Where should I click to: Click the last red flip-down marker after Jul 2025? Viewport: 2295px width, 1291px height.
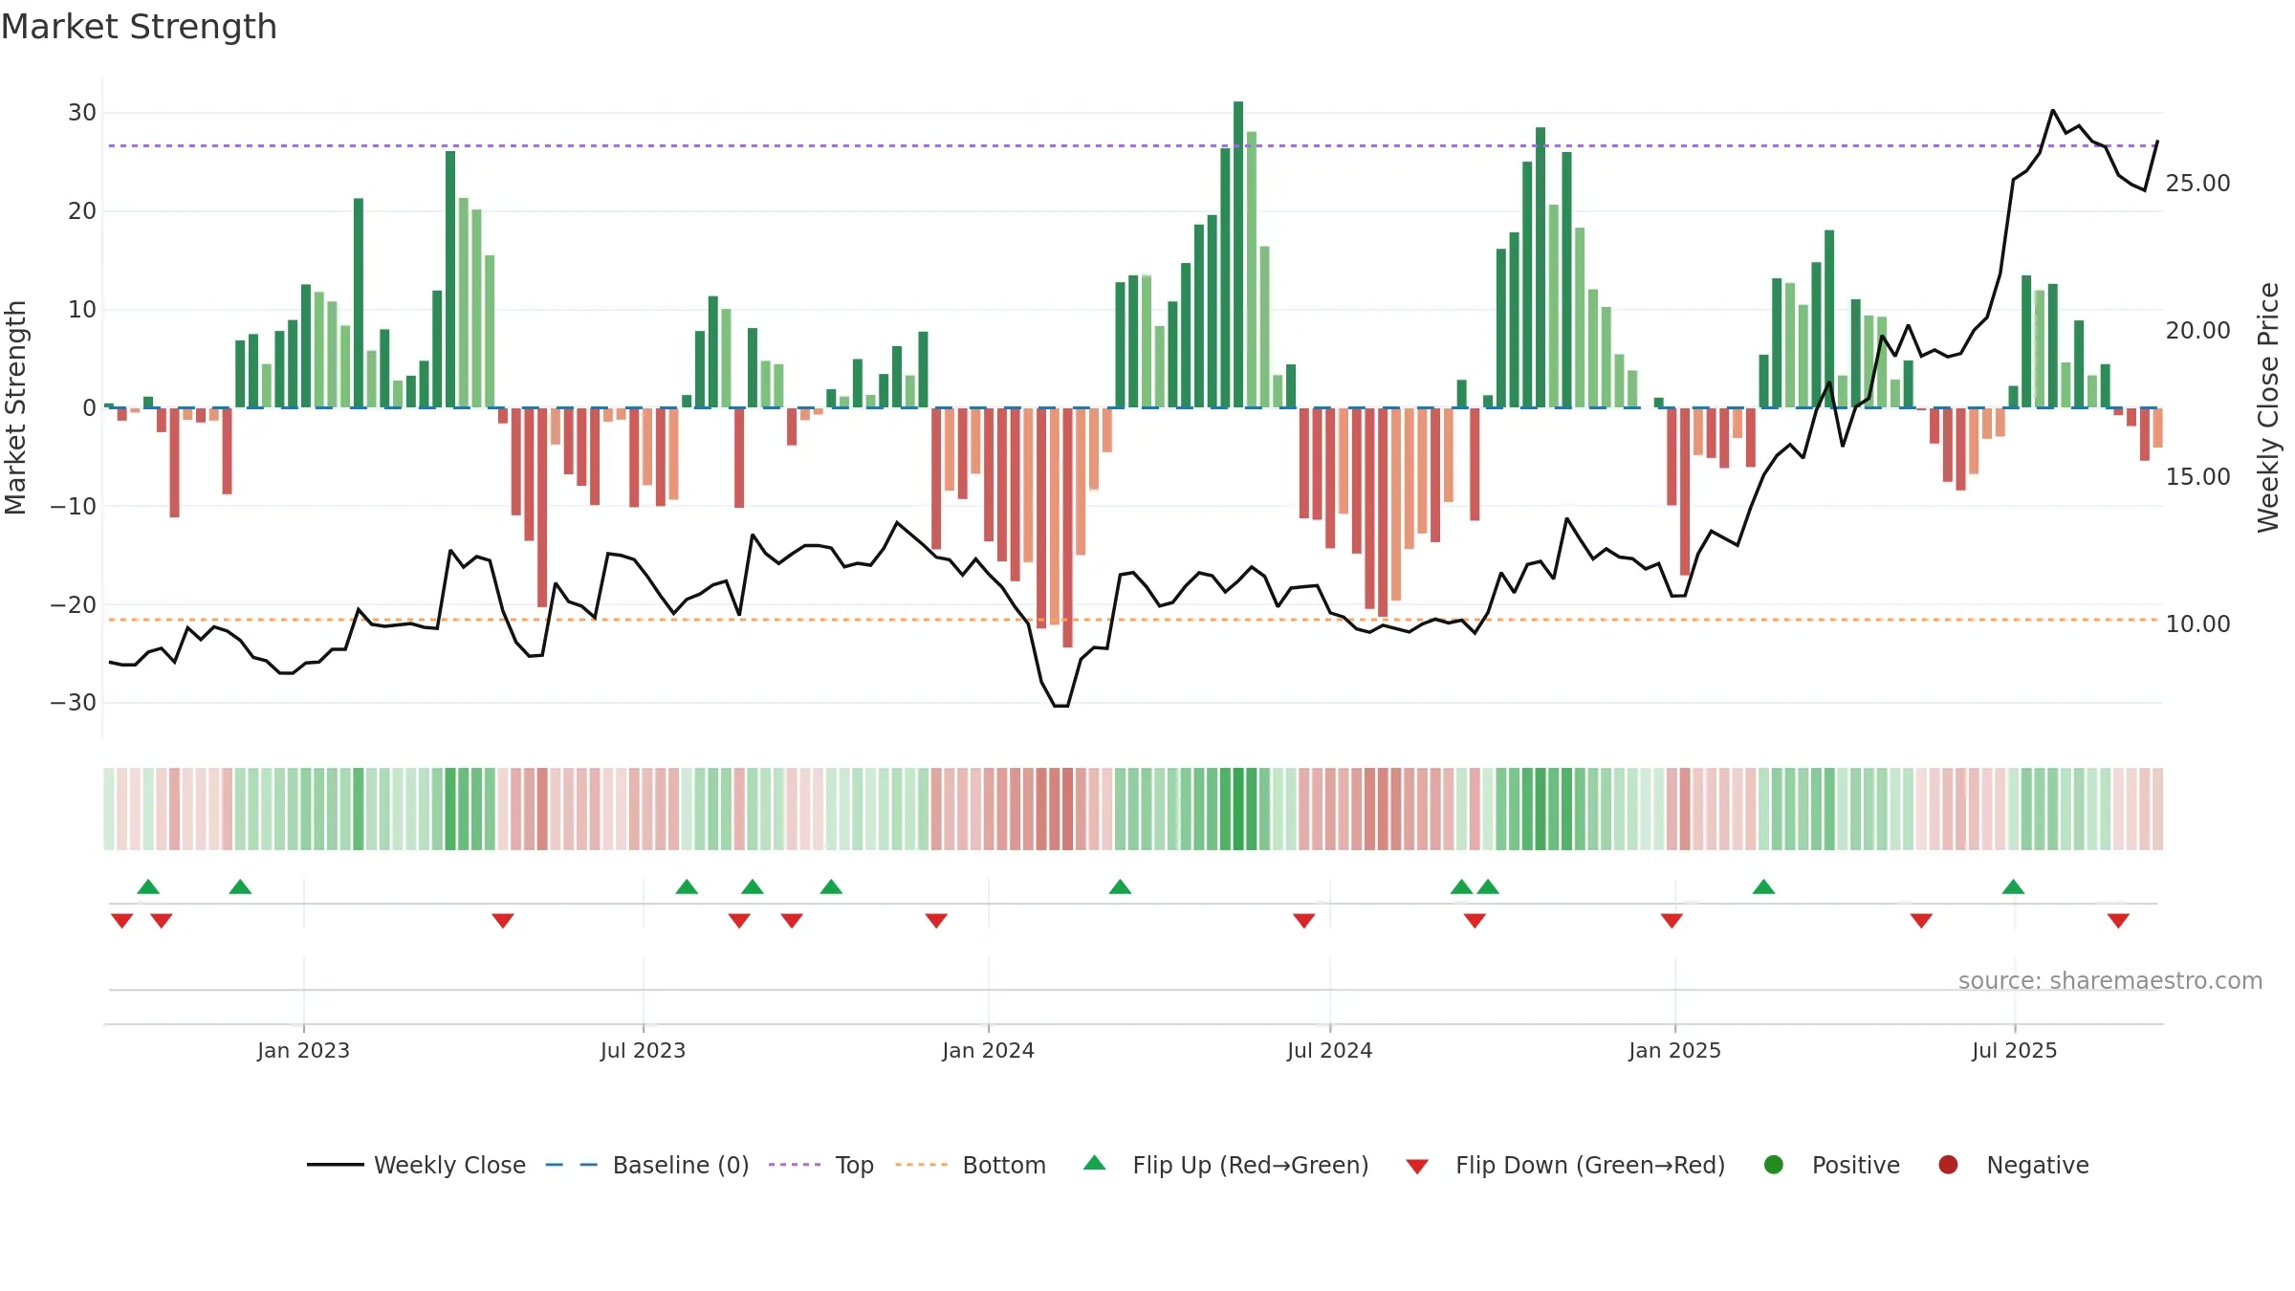pyautogui.click(x=2118, y=920)
